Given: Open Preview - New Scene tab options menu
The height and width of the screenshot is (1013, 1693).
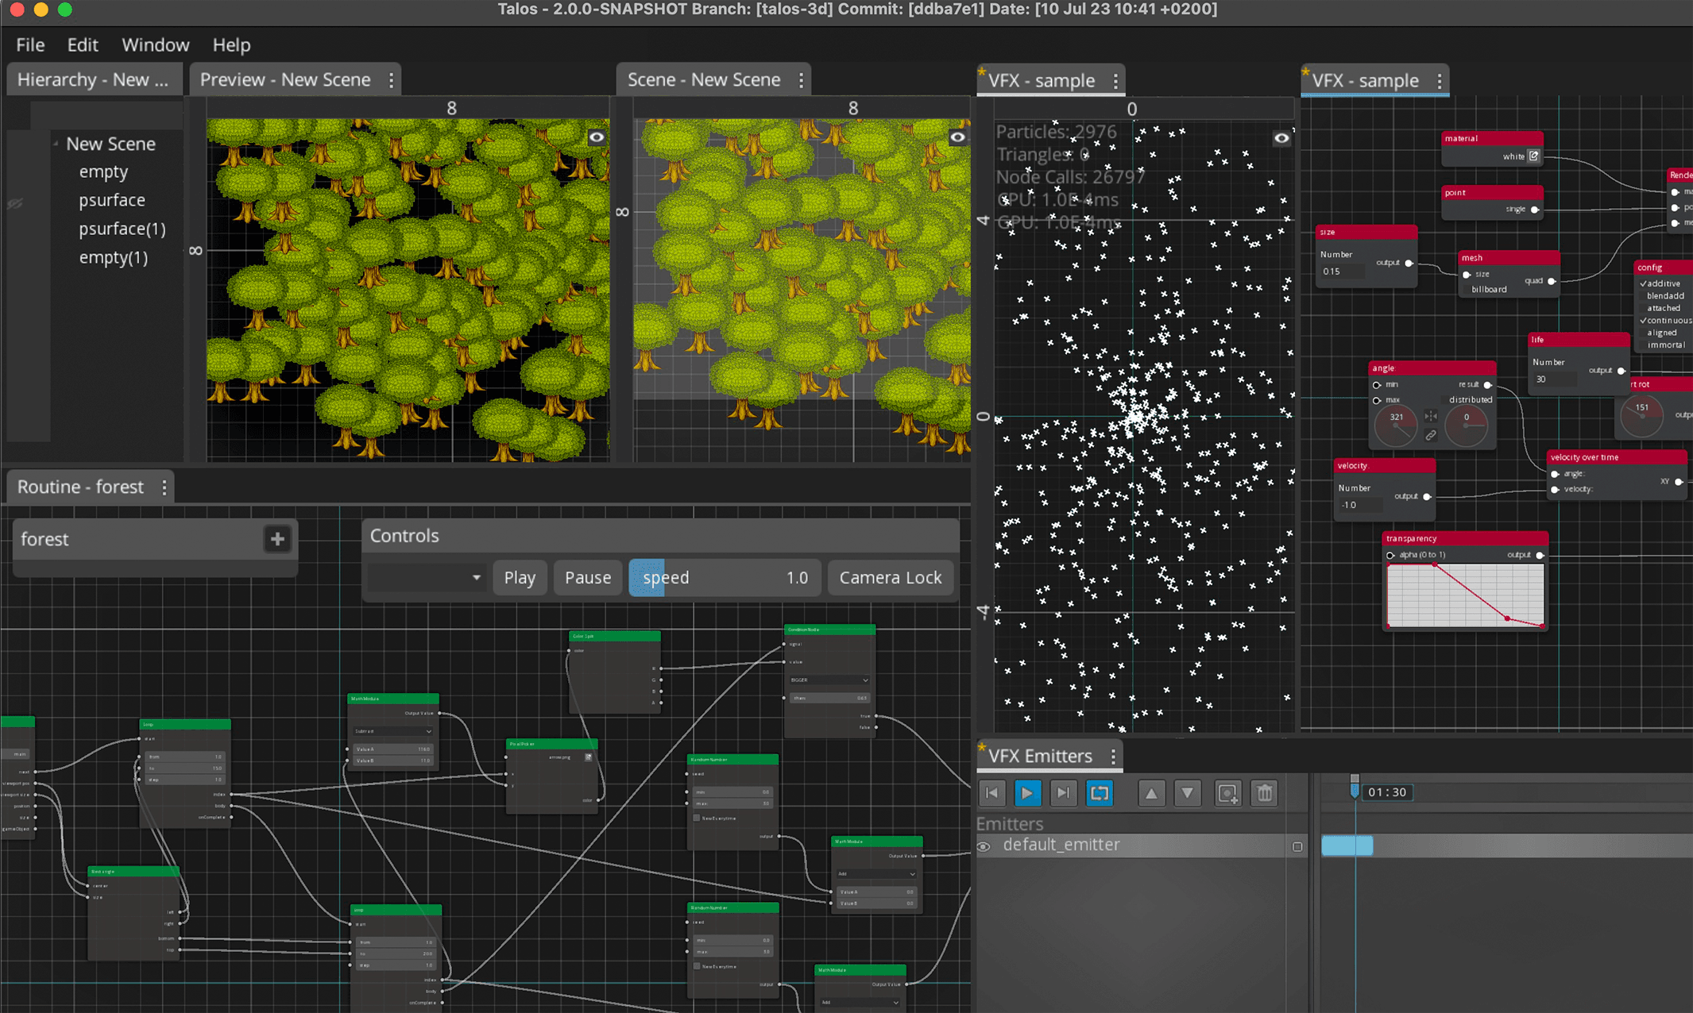Looking at the screenshot, I should 391,80.
